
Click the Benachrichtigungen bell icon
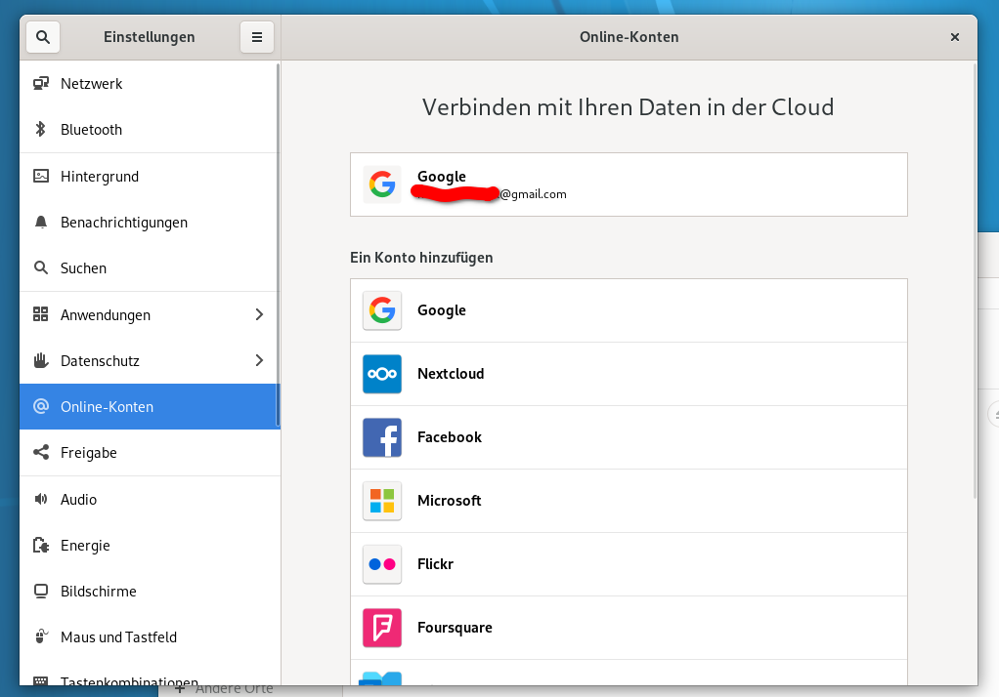tap(41, 223)
